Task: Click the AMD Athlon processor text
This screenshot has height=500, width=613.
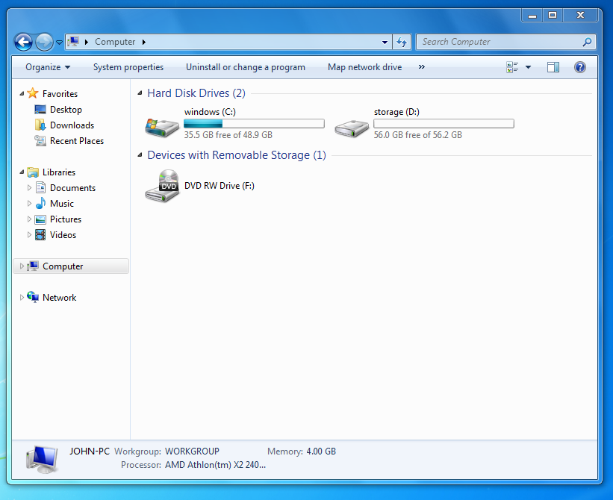Action: 216,465
